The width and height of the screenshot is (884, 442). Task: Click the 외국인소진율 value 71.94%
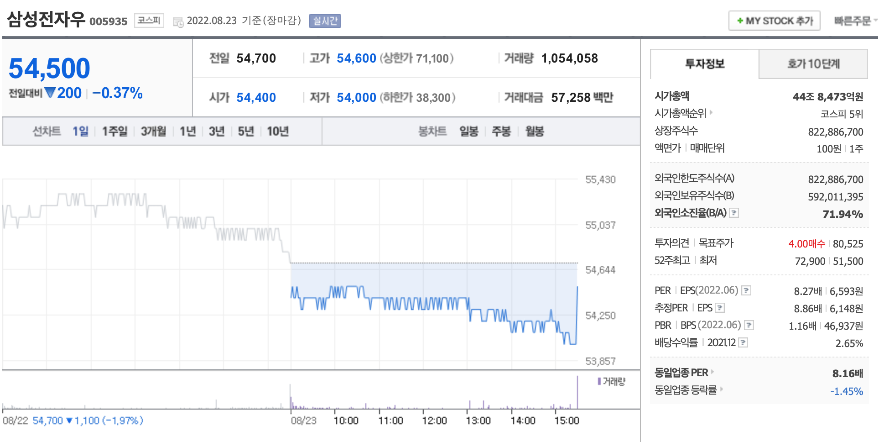point(843,214)
